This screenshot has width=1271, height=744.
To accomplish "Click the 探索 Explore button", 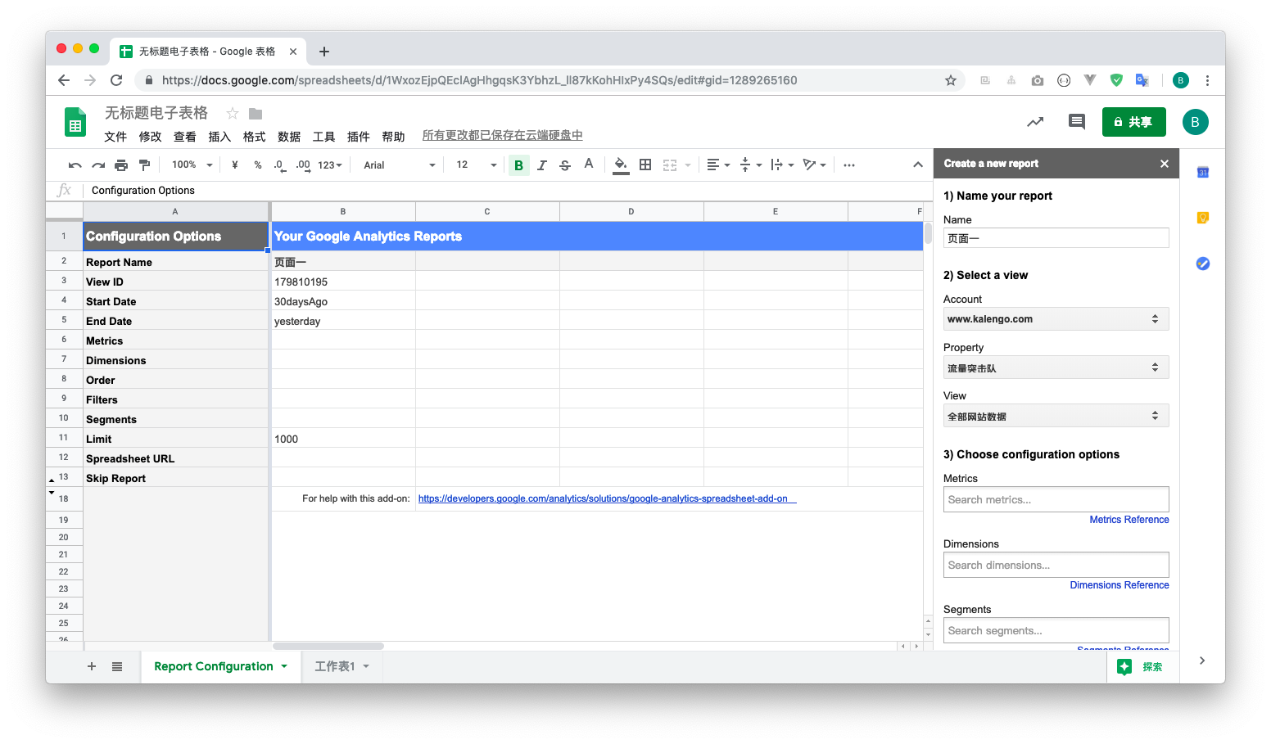I will click(1142, 667).
